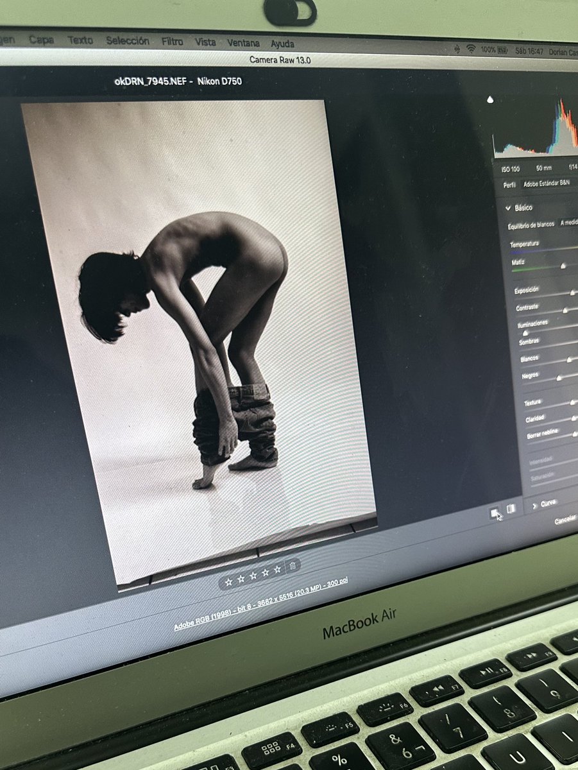This screenshot has height=770, width=578.
Task: Click the Bluetooth icon in the menu bar
Action: 457,49
